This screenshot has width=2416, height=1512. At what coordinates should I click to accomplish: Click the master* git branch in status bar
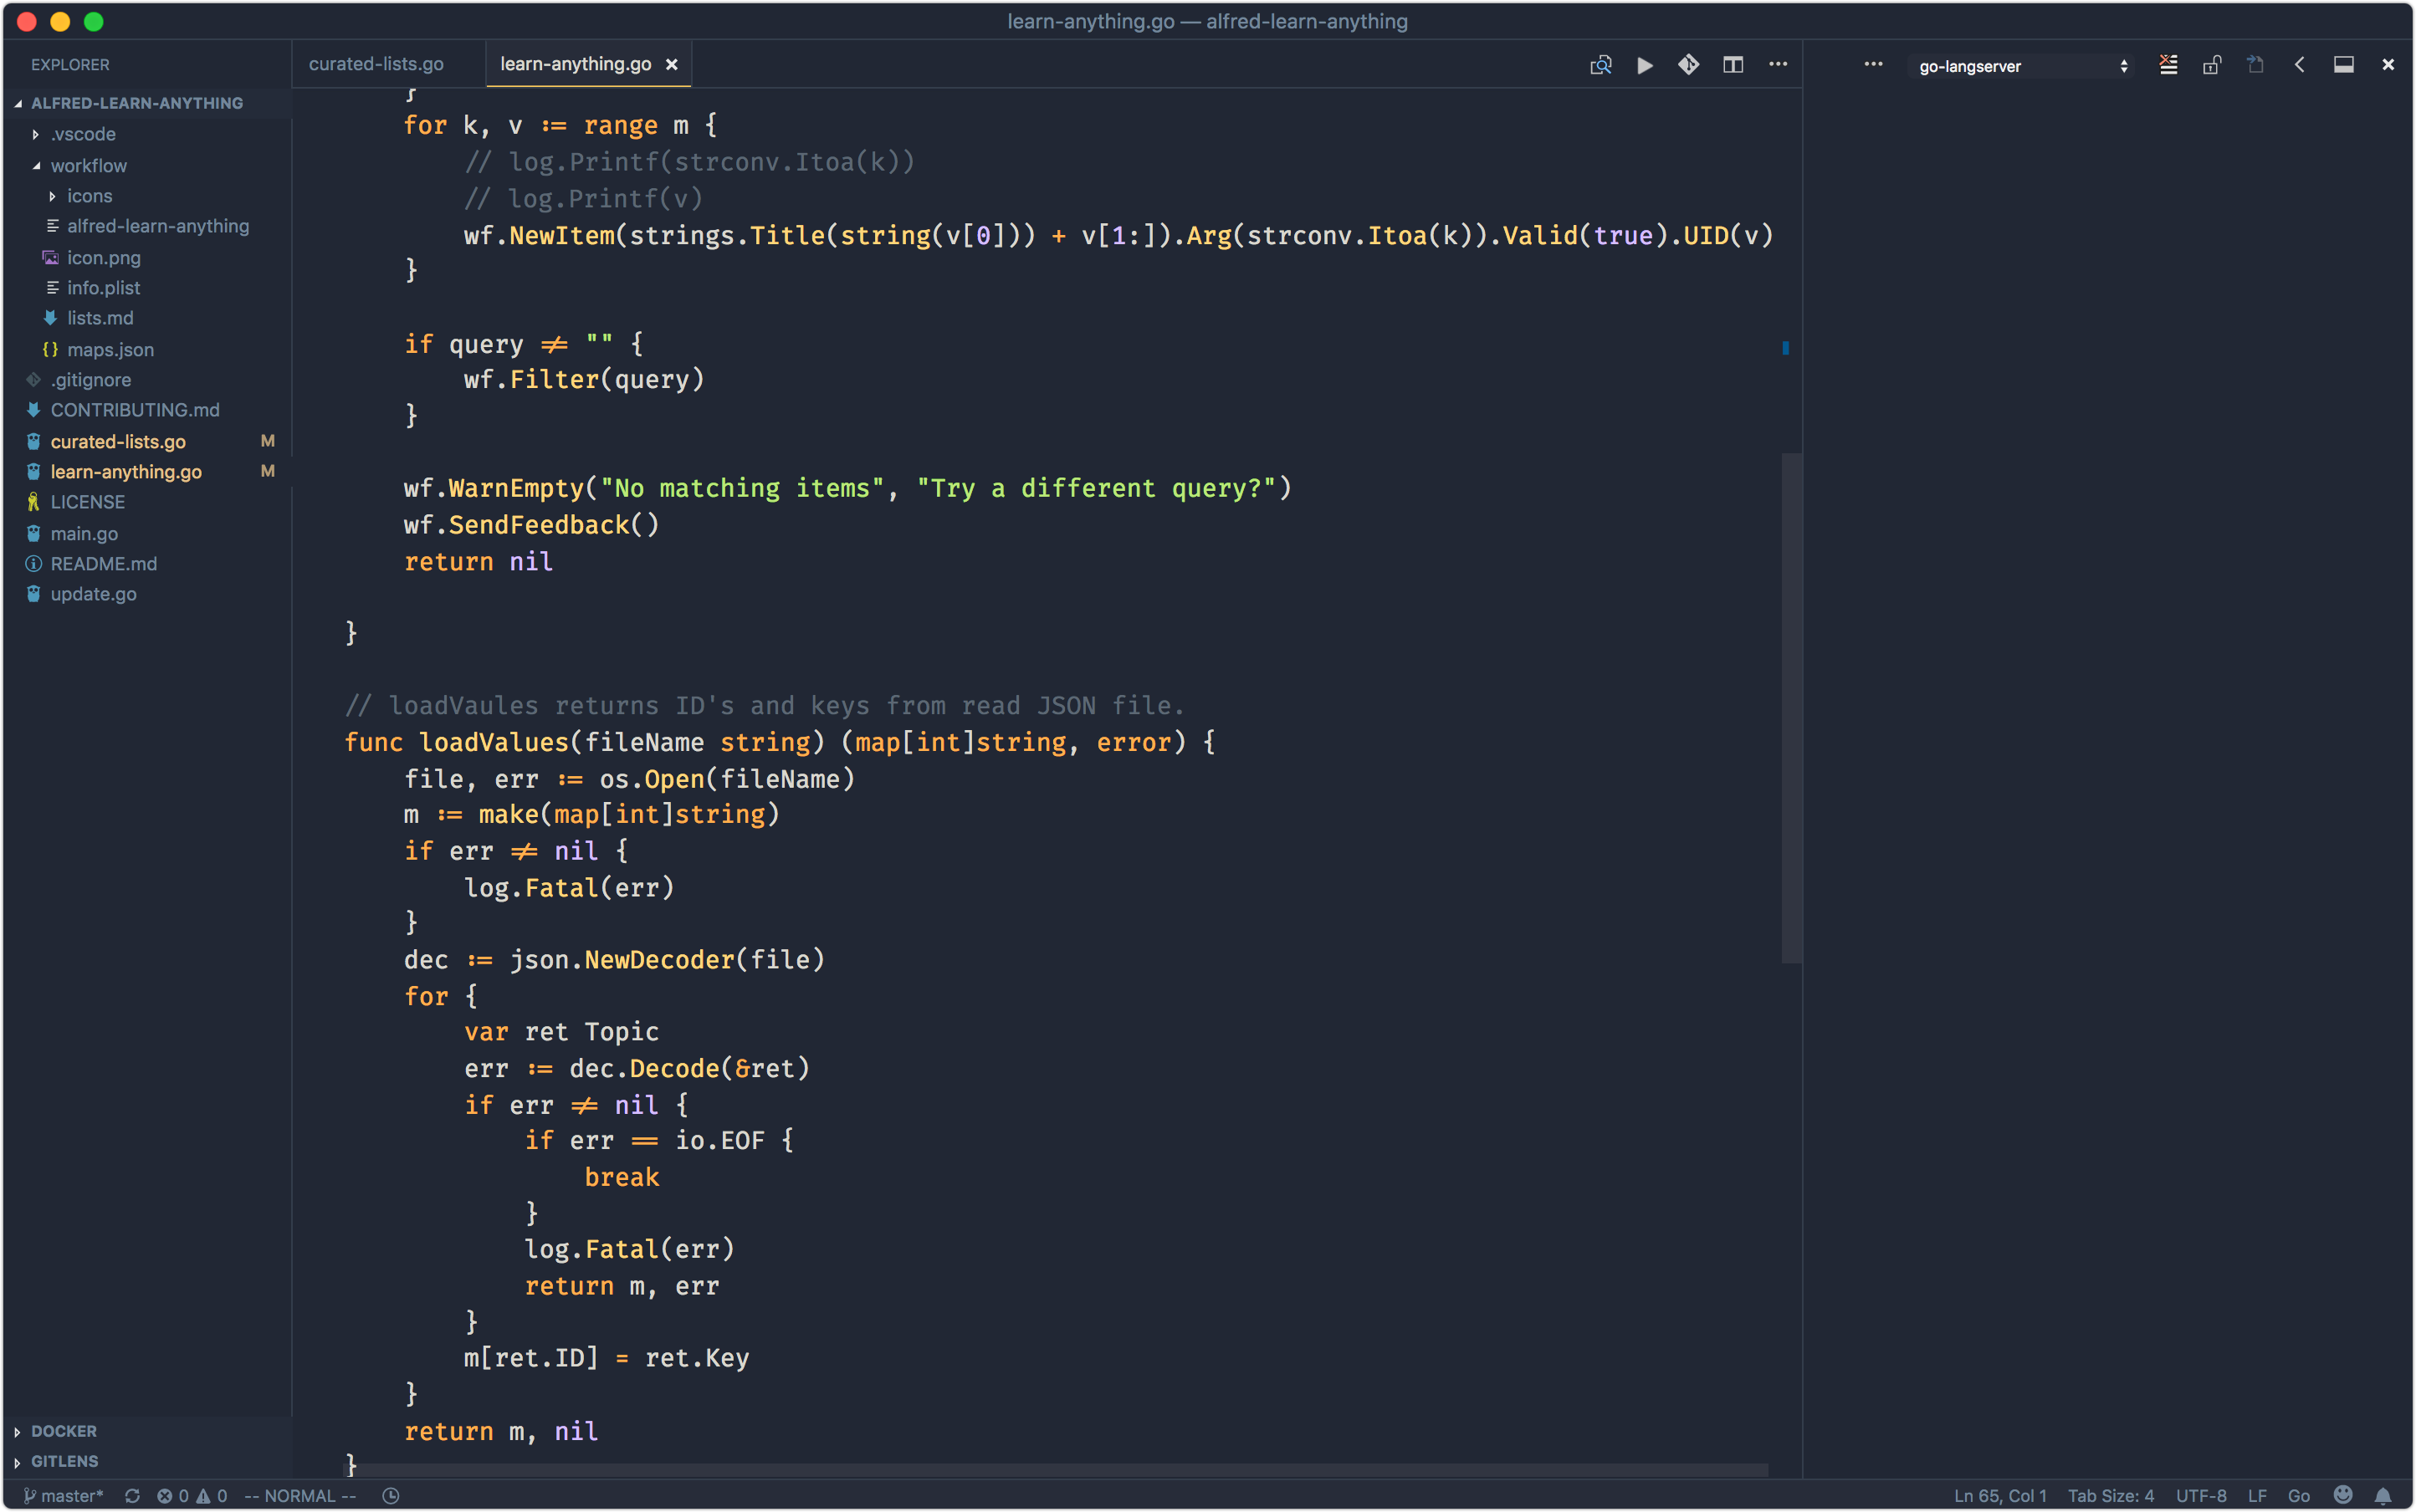(64, 1496)
